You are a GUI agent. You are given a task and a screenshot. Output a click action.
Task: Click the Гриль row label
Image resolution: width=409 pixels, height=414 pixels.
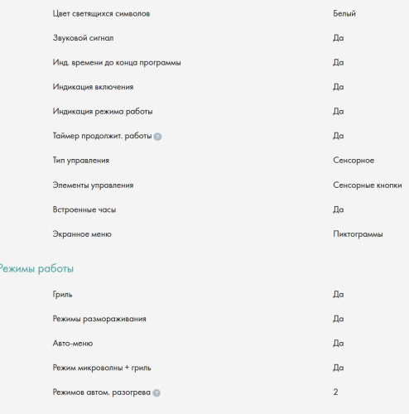[x=62, y=295]
